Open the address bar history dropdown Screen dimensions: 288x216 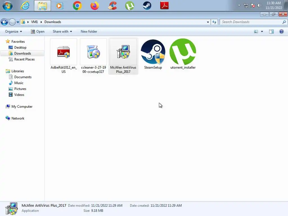pyautogui.click(x=208, y=22)
